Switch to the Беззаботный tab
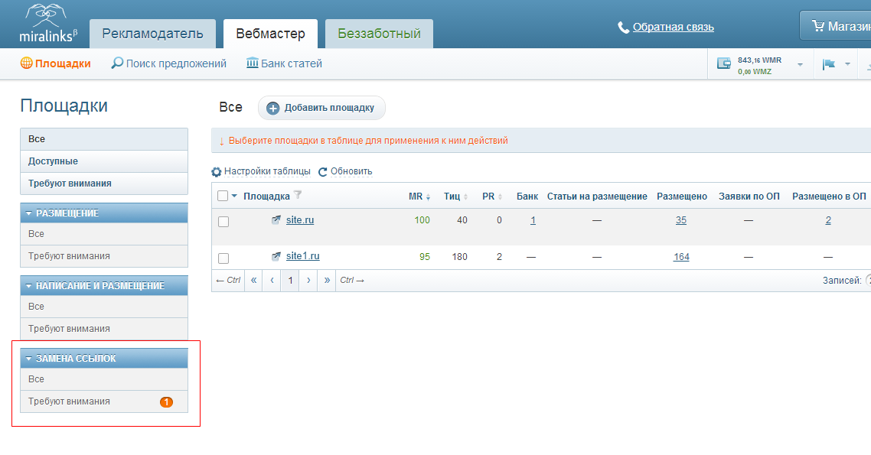Screen dimensions: 871x455 pyautogui.click(x=380, y=34)
